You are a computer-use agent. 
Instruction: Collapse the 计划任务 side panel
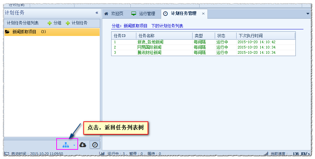pos(97,13)
